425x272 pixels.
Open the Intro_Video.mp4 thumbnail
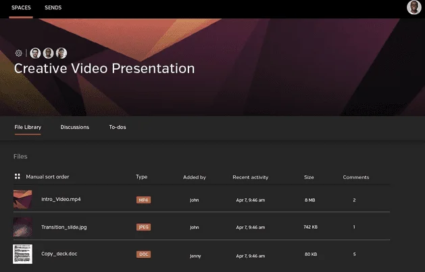[x=22, y=199]
